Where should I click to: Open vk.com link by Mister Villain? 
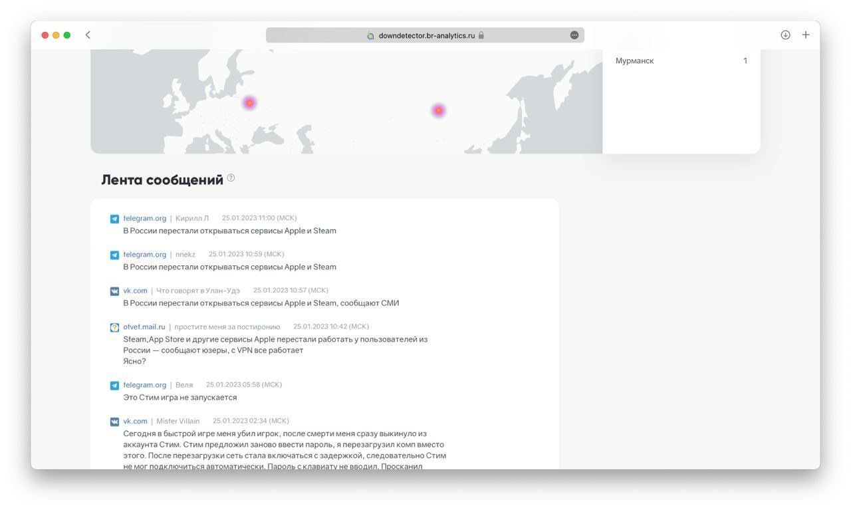click(135, 421)
